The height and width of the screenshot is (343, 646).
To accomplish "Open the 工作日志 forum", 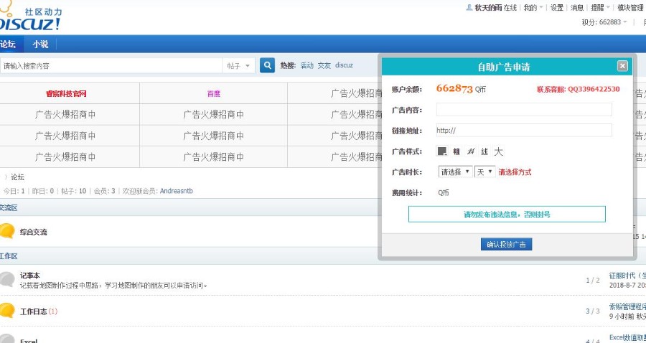I will pos(33,311).
